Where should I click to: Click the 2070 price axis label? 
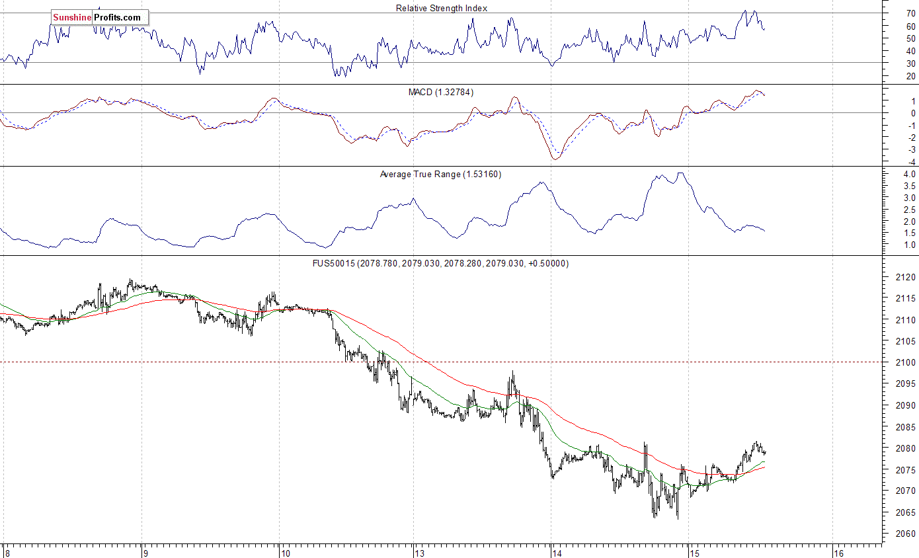point(906,491)
